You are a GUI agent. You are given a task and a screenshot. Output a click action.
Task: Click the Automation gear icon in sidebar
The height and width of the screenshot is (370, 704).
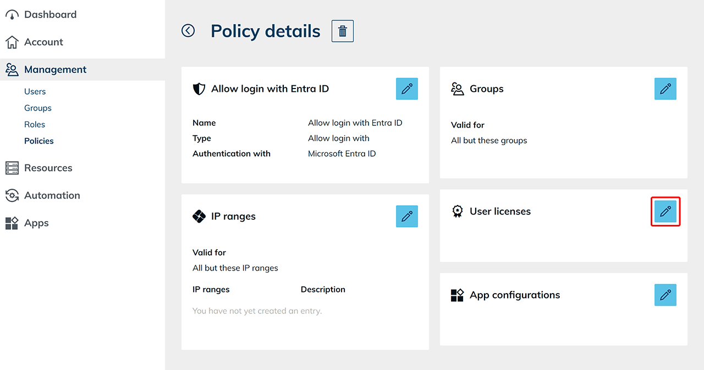click(x=12, y=196)
